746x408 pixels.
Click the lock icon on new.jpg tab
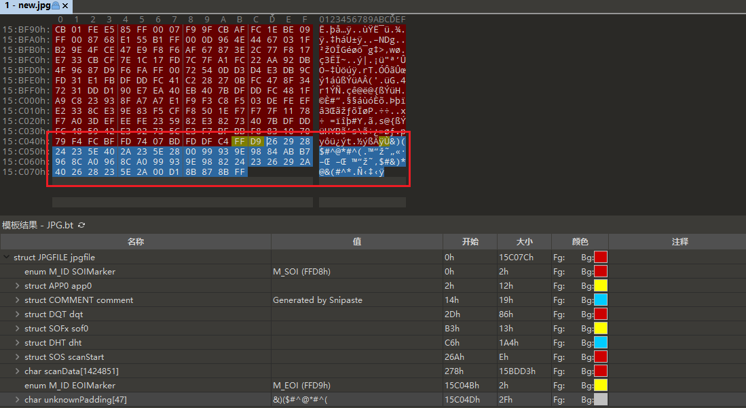point(56,5)
